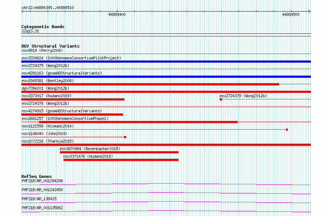Select the nsv1072218 red variant bar
Image resolution: width=321 pixels, height=216 pixels.
click(x=166, y=145)
